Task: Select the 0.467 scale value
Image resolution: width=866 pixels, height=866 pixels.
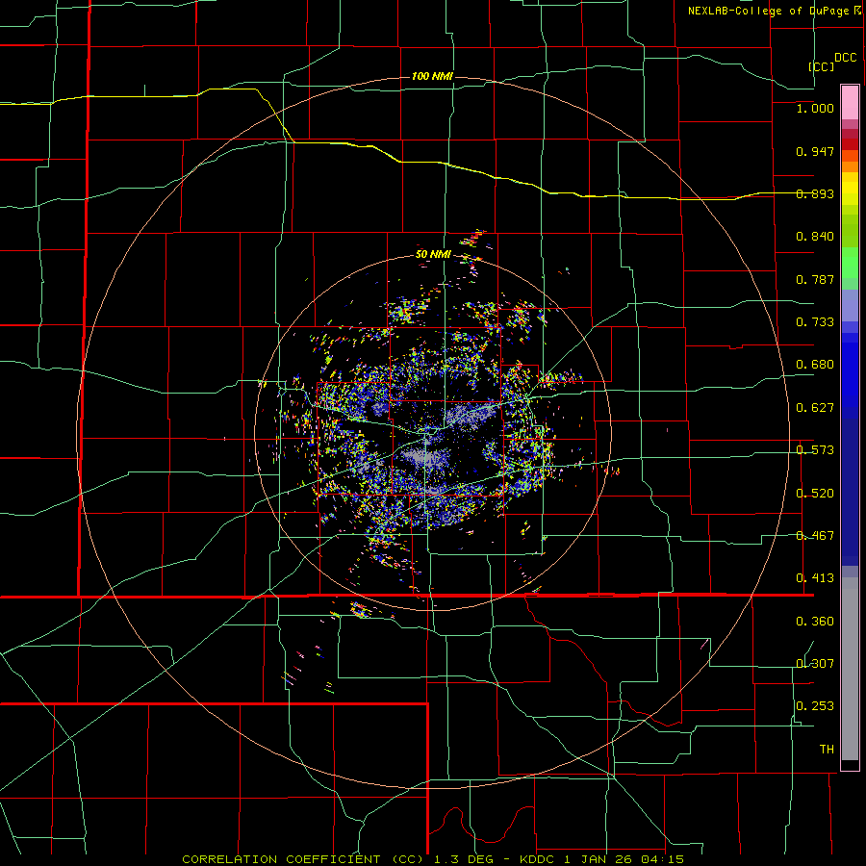Action: pos(815,536)
